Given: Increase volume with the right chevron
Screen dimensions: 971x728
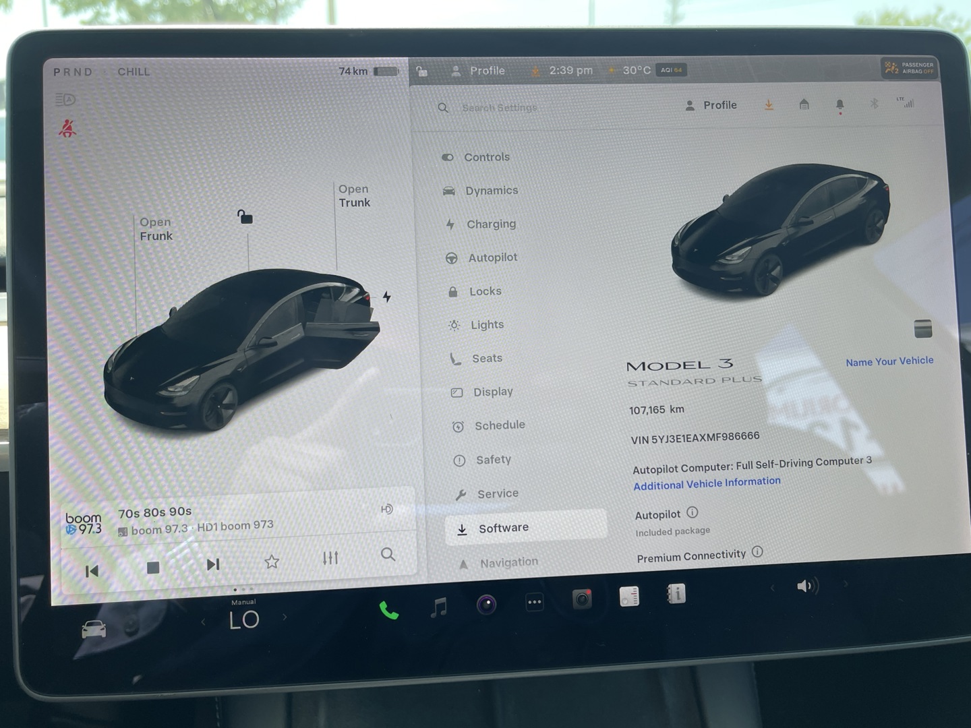Looking at the screenshot, I should pyautogui.click(x=846, y=584).
